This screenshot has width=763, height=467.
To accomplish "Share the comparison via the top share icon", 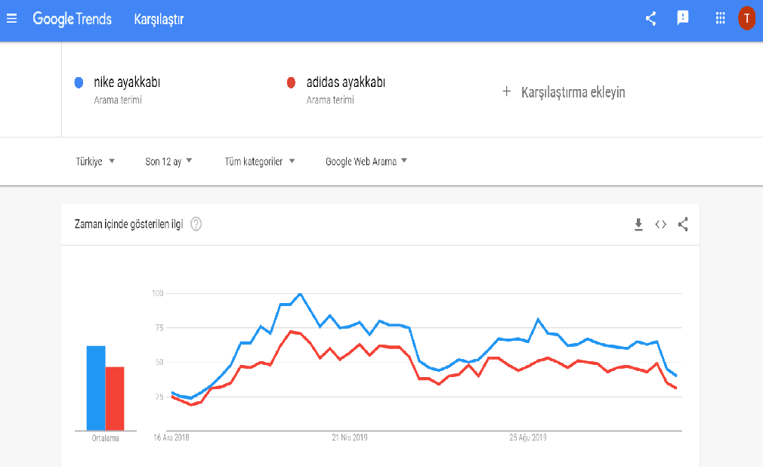I will (650, 18).
